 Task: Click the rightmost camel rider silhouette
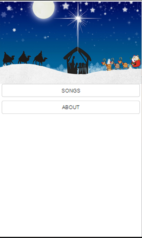pyautogui.click(x=40, y=58)
